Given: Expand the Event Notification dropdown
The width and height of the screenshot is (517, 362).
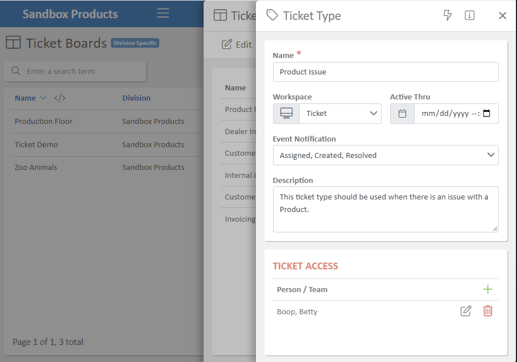Looking at the screenshot, I should click(386, 155).
